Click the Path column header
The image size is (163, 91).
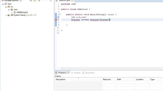[126, 79]
